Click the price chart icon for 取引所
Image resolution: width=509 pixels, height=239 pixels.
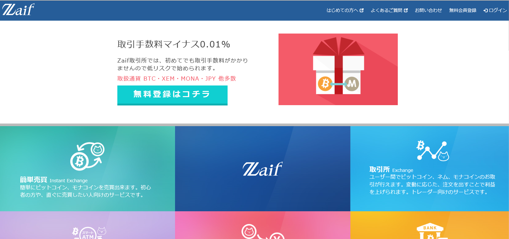[433, 151]
